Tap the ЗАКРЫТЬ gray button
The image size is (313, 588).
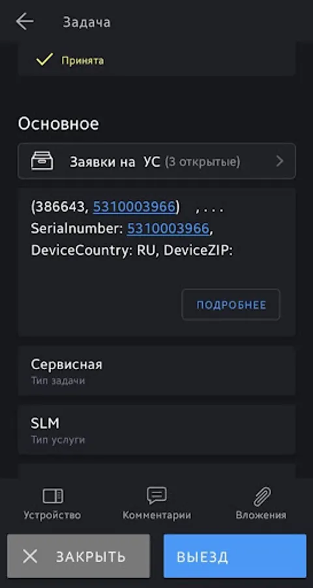pos(78,556)
